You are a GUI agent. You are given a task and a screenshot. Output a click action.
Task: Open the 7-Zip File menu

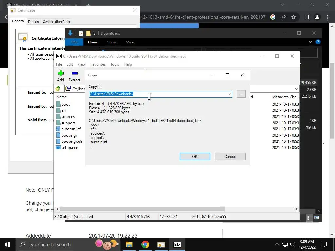(x=59, y=64)
